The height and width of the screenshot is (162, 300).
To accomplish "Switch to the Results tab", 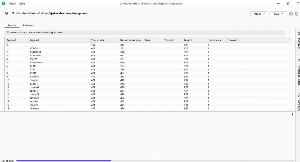I will (x=12, y=25).
